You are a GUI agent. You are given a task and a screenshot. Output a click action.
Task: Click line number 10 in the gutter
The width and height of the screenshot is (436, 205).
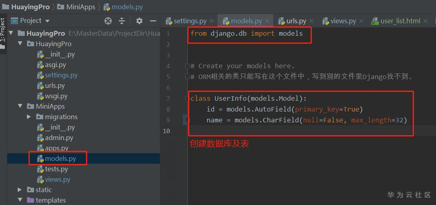pos(166,131)
